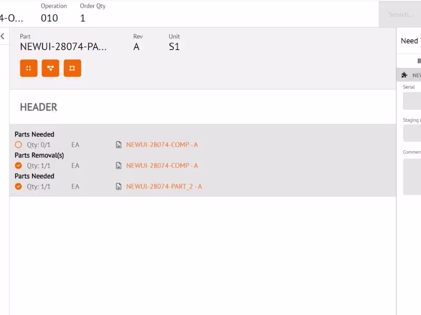Toggle checked circle on last Parts Needed row
Screen dimensions: 421x315
coord(18,186)
